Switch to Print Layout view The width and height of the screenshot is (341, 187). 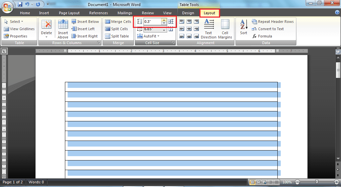(x=252, y=182)
